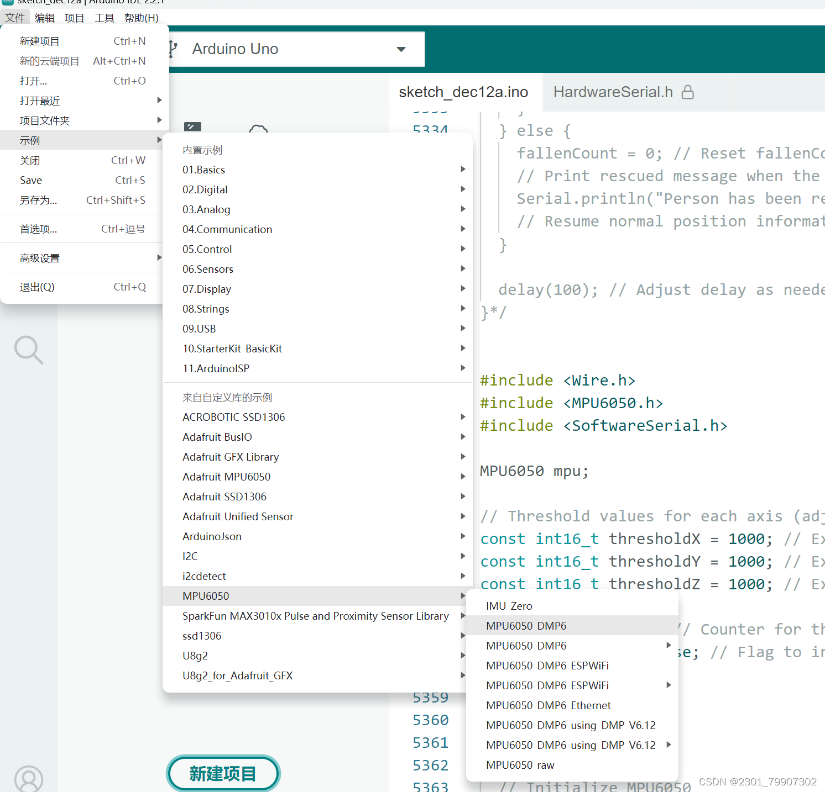Open 首选项 preferences from the file menu
Viewport: 825px width, 792px height.
pyautogui.click(x=38, y=228)
